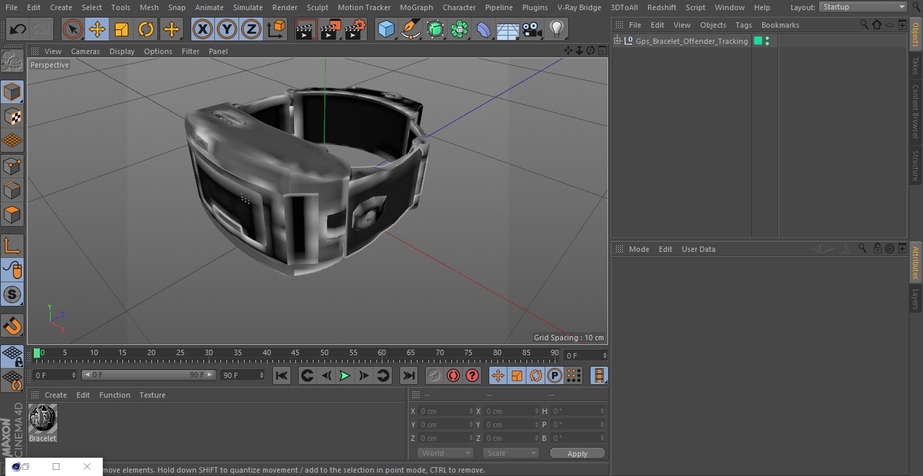This screenshot has width=923, height=476.
Task: Open the Floor environment icon
Action: click(x=508, y=29)
